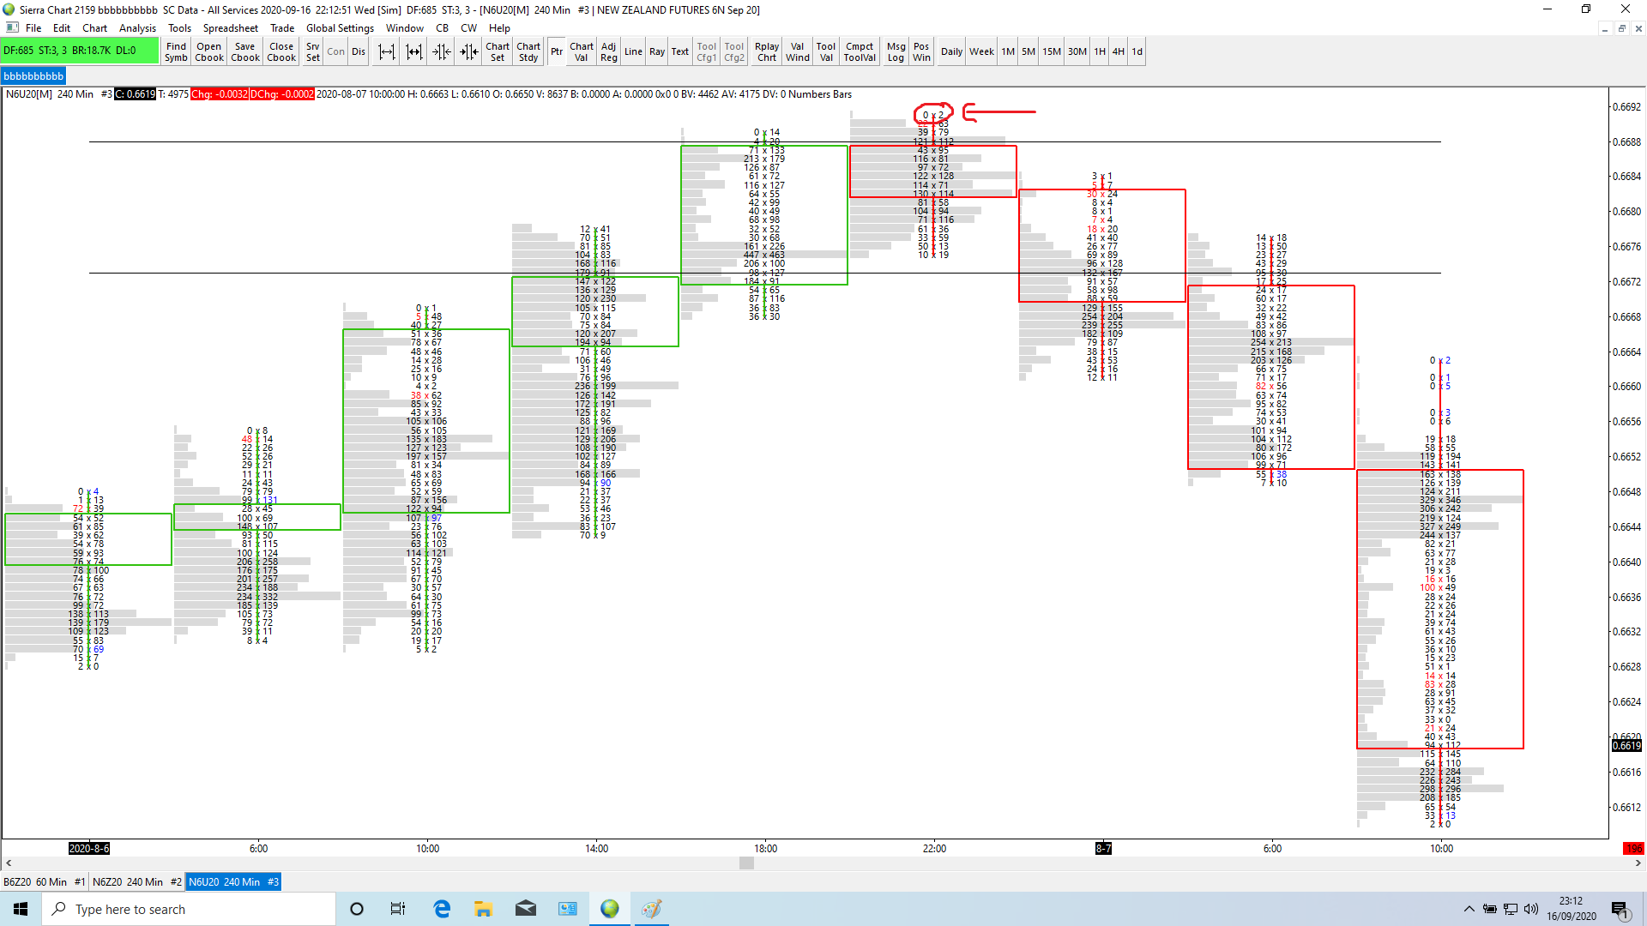Click the fourth spacing icon with bold arrows
Image resolution: width=1647 pixels, height=926 pixels.
click(x=469, y=51)
